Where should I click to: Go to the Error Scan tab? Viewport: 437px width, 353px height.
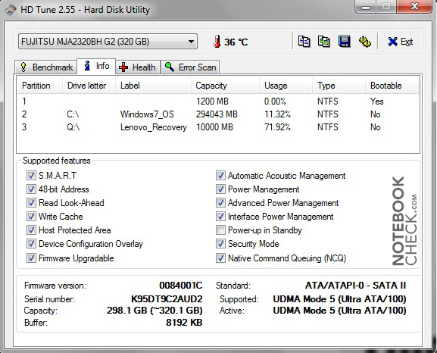[190, 67]
